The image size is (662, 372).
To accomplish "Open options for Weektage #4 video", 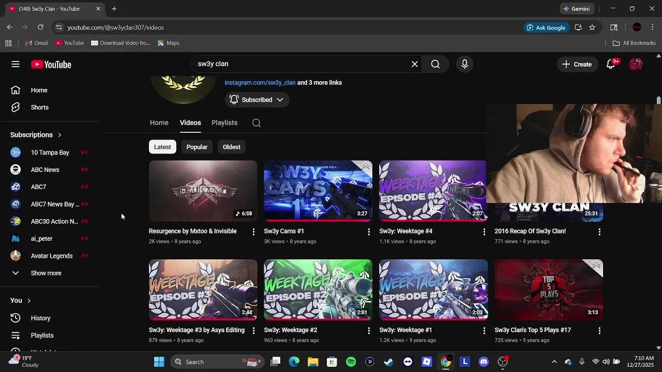I will click(x=484, y=232).
